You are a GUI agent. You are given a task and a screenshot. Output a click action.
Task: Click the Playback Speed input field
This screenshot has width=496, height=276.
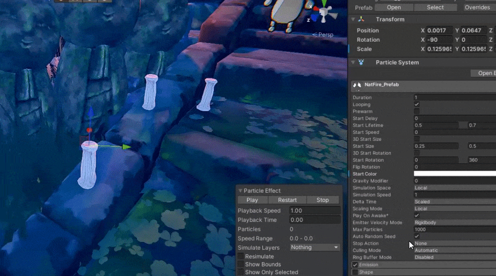click(x=314, y=210)
